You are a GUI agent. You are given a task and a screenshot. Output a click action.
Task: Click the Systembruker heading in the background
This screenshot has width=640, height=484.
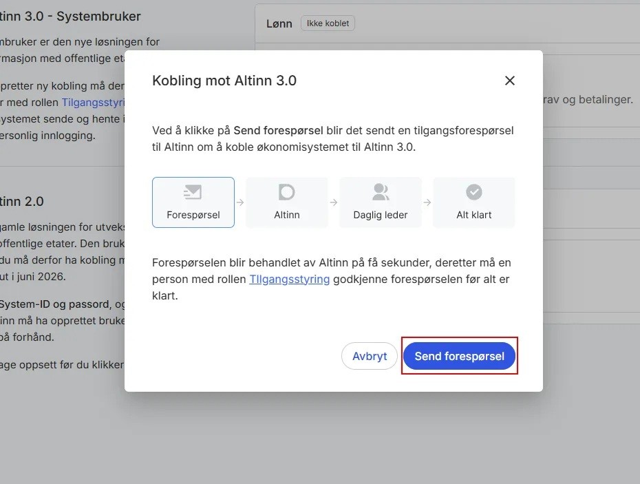point(70,17)
